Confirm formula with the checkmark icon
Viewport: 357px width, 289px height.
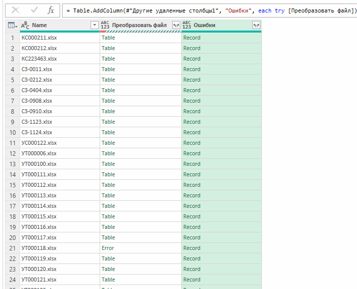point(34,10)
